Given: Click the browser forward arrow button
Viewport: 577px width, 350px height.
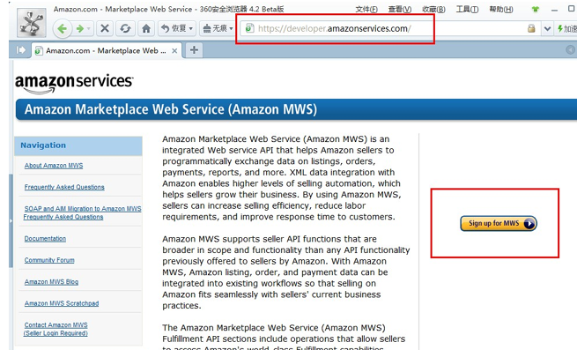Looking at the screenshot, I should click(80, 28).
